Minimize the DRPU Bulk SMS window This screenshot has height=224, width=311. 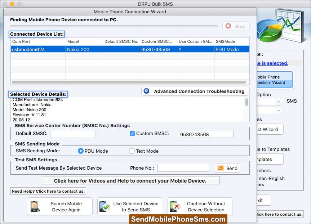point(12,4)
